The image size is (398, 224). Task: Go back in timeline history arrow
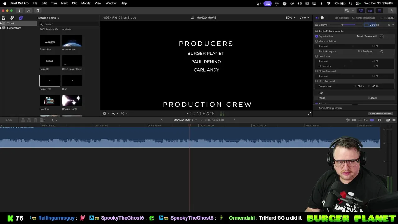click(x=162, y=120)
